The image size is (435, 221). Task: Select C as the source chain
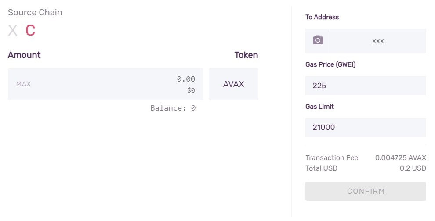tap(30, 30)
